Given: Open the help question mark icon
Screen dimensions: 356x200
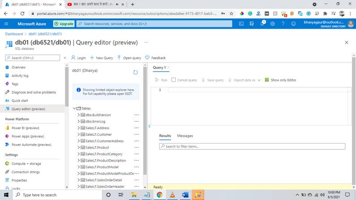Looking at the screenshot, I should point(283,24).
